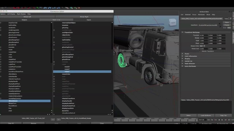Expand the Pivots section

(182, 53)
